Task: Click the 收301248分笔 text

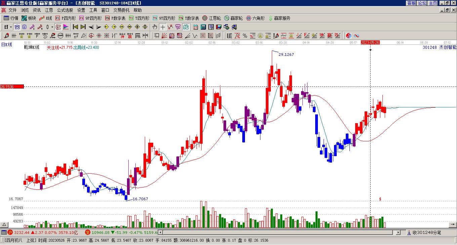Action: click(x=427, y=233)
